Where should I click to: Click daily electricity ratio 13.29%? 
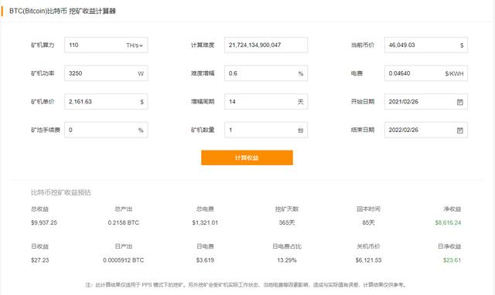pyautogui.click(x=287, y=260)
